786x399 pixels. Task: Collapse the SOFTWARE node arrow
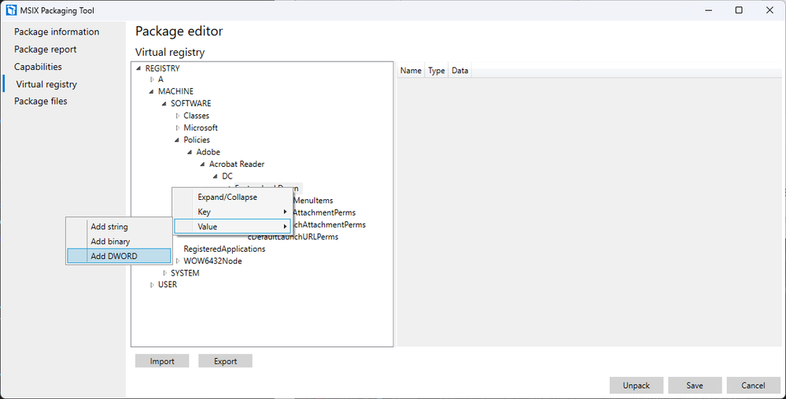click(x=164, y=103)
